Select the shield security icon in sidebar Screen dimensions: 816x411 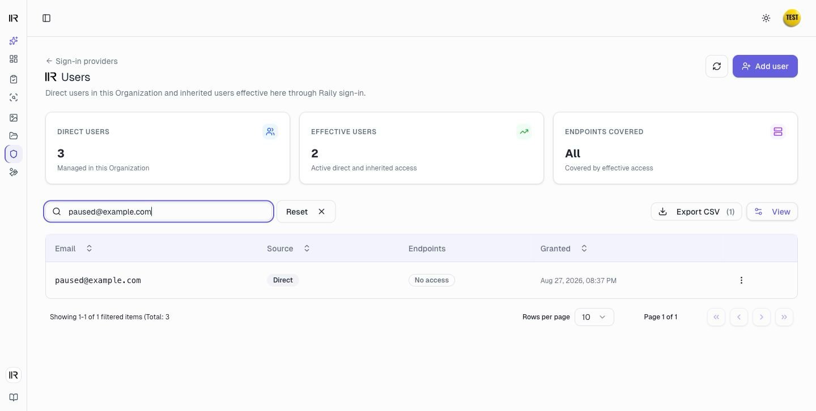tap(14, 154)
